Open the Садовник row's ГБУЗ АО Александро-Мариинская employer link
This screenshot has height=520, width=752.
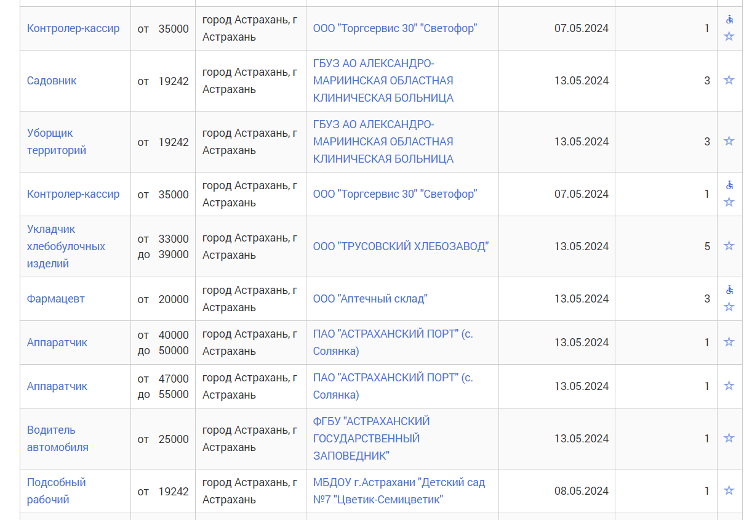(383, 81)
